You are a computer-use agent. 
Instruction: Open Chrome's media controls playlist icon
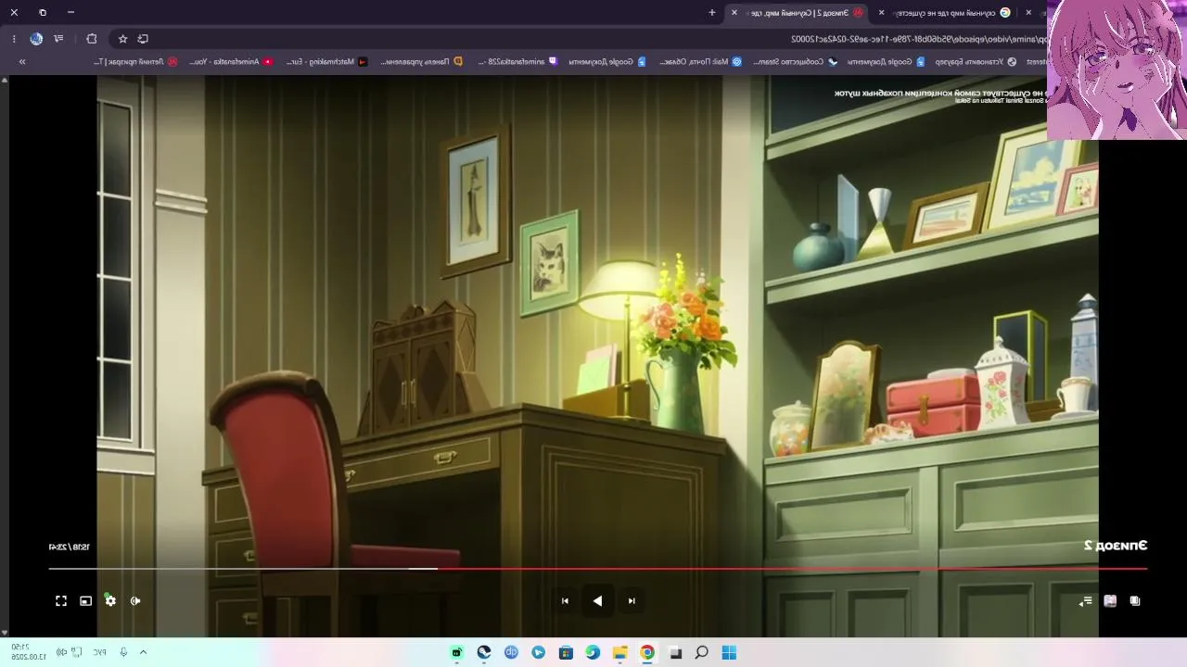click(x=58, y=39)
